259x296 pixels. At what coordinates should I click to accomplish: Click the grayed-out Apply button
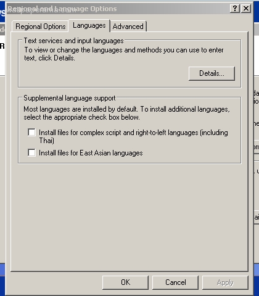(x=225, y=282)
